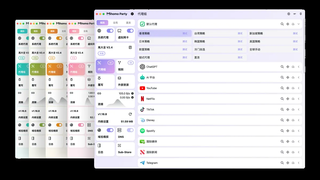This screenshot has height=180, width=320.
Task: Search within the 默认代理 group
Action: coord(282,24)
